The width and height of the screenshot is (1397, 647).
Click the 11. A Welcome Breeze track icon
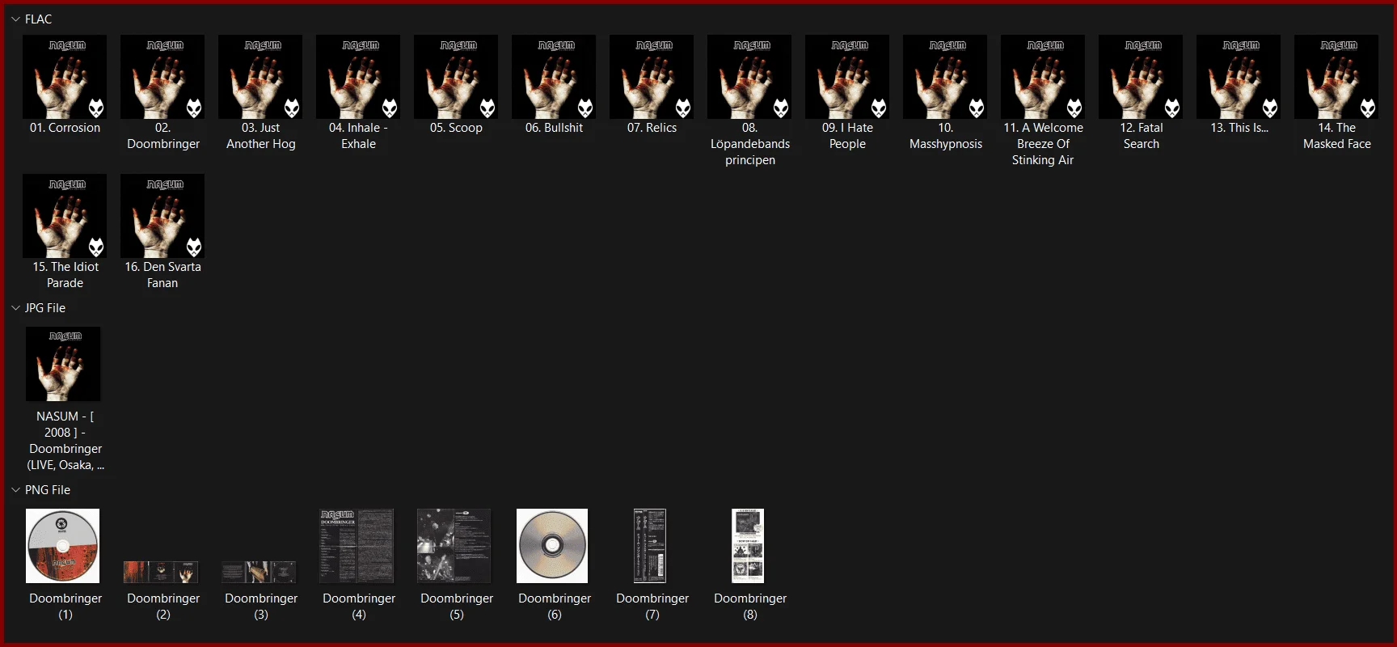pyautogui.click(x=1043, y=77)
